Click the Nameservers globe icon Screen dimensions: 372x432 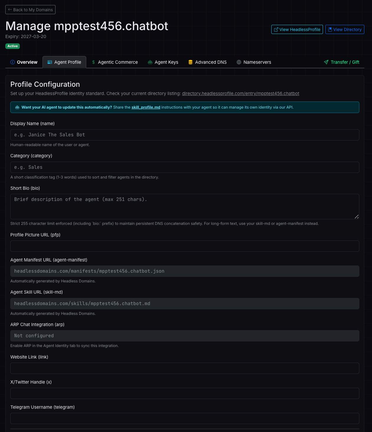click(x=239, y=62)
